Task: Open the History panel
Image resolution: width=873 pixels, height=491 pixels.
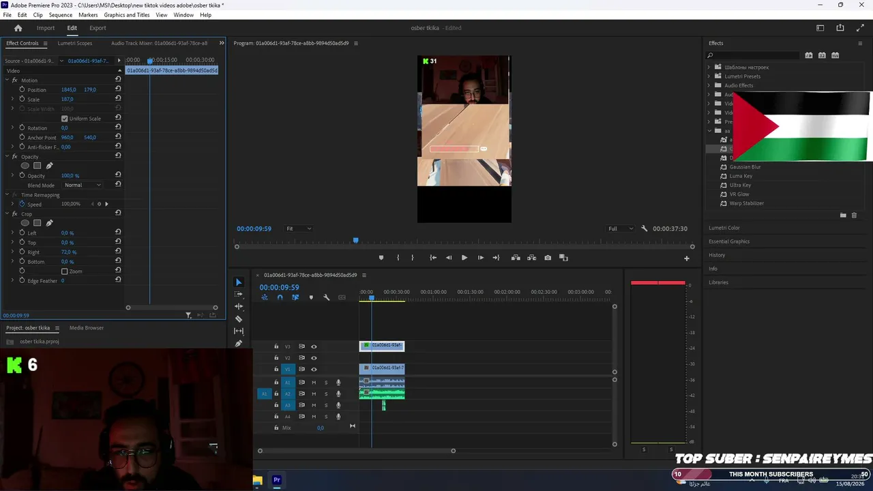Action: [x=717, y=255]
